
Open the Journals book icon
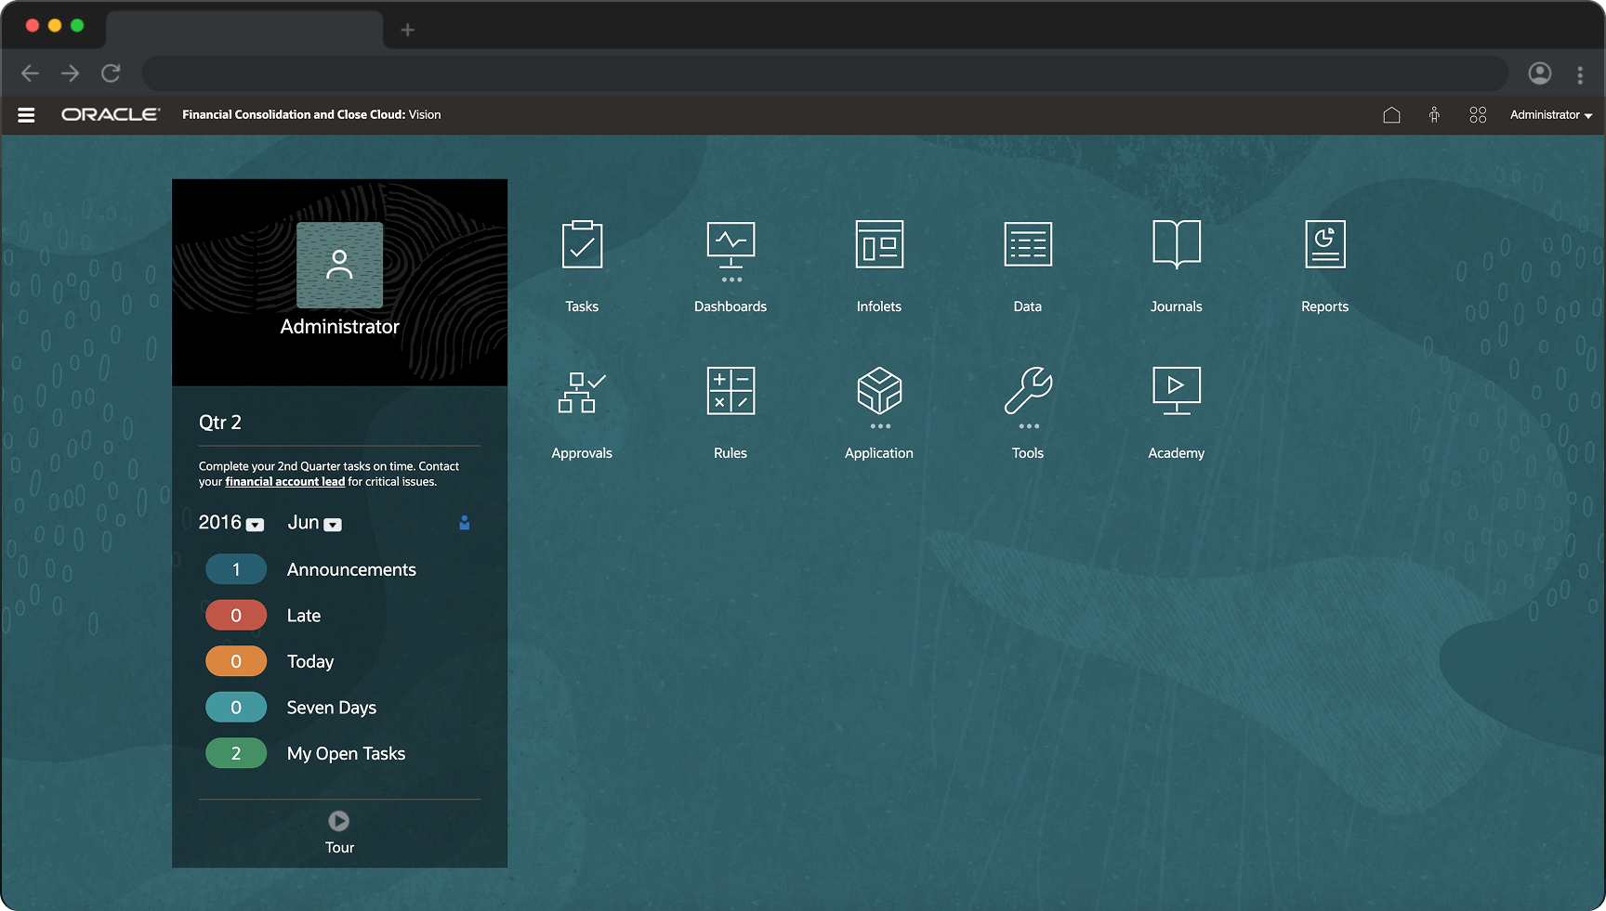click(1177, 245)
